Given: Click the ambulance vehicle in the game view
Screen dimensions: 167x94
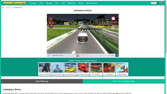Looking at the screenshot, I should click(83, 39).
